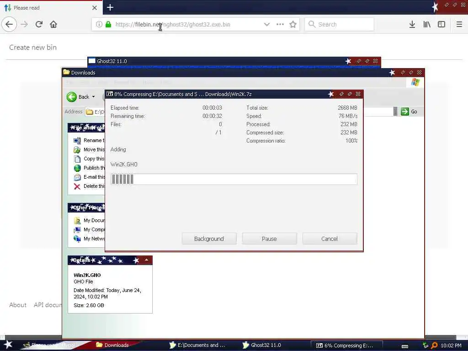
Task: Open Firefox downloads panel
Action: 412,25
